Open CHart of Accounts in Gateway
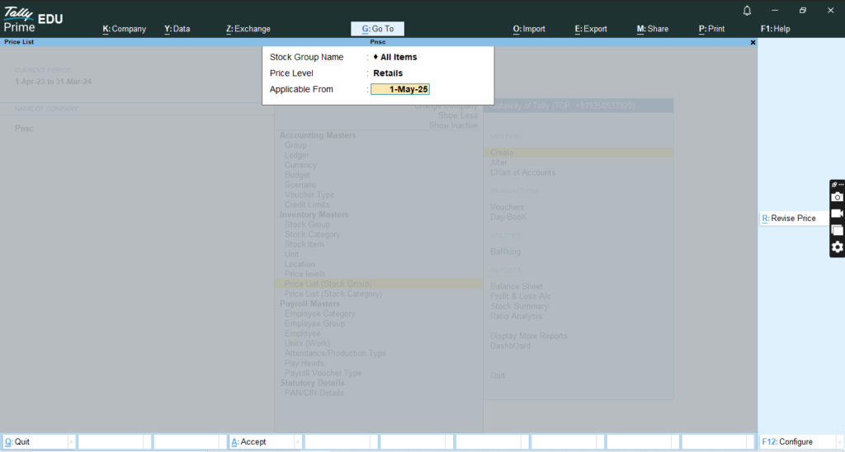The height and width of the screenshot is (452, 845). (x=522, y=173)
